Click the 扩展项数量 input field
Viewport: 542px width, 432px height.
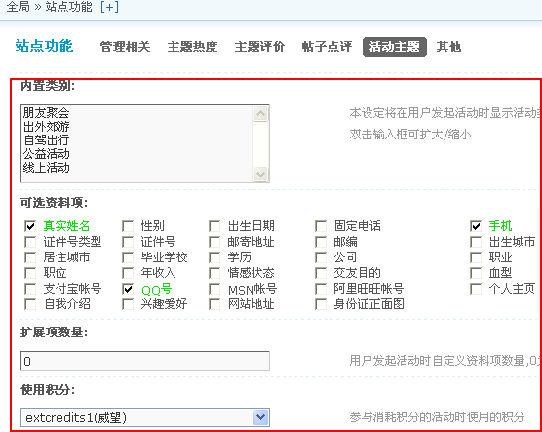[145, 361]
